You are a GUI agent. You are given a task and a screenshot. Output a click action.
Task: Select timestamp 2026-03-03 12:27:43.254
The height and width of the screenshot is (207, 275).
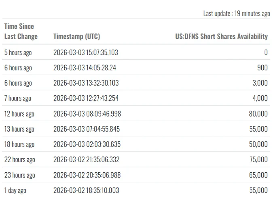pos(86,98)
